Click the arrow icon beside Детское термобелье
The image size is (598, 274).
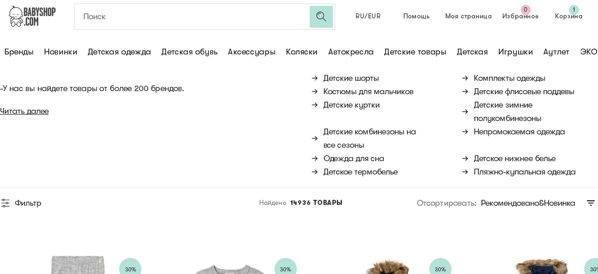pos(314,172)
